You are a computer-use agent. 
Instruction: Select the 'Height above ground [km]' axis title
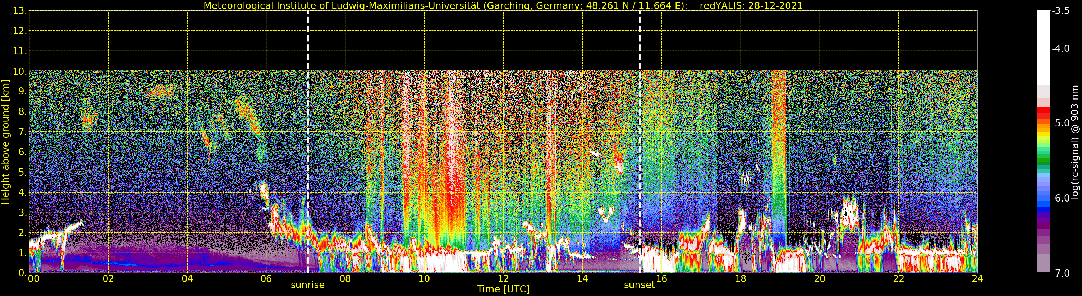pyautogui.click(x=5, y=142)
